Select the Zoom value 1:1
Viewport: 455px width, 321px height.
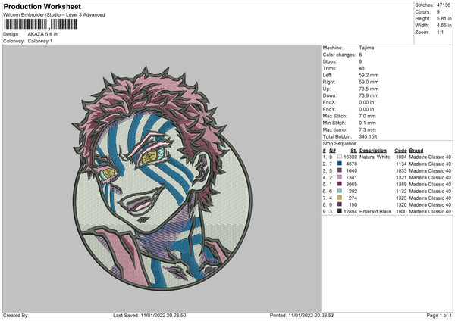[440, 32]
